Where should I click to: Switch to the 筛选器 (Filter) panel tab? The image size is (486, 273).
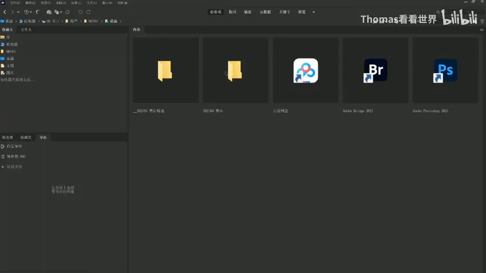[x=7, y=137]
